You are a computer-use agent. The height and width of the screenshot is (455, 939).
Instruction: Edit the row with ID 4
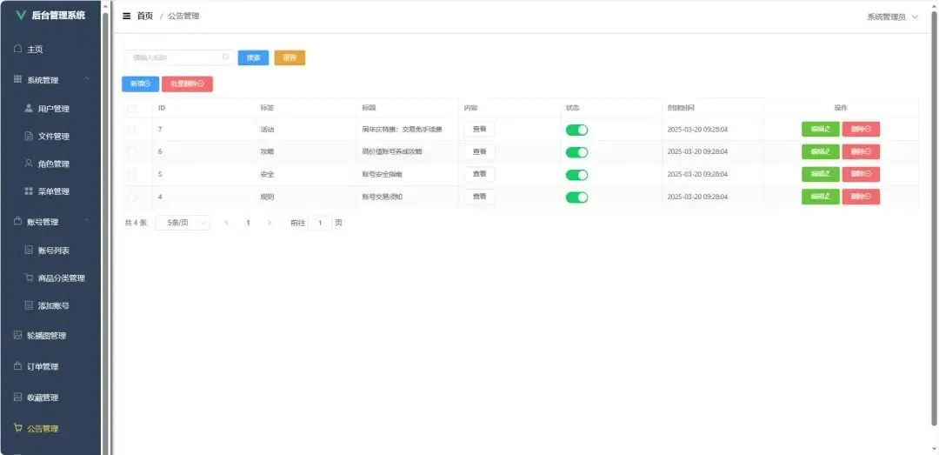coord(821,197)
